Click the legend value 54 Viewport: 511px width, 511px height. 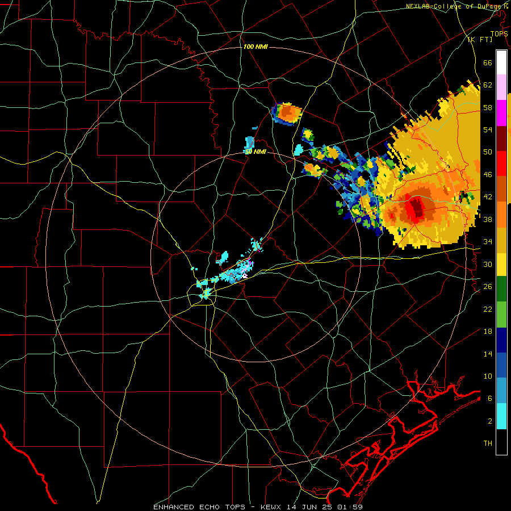coord(488,129)
